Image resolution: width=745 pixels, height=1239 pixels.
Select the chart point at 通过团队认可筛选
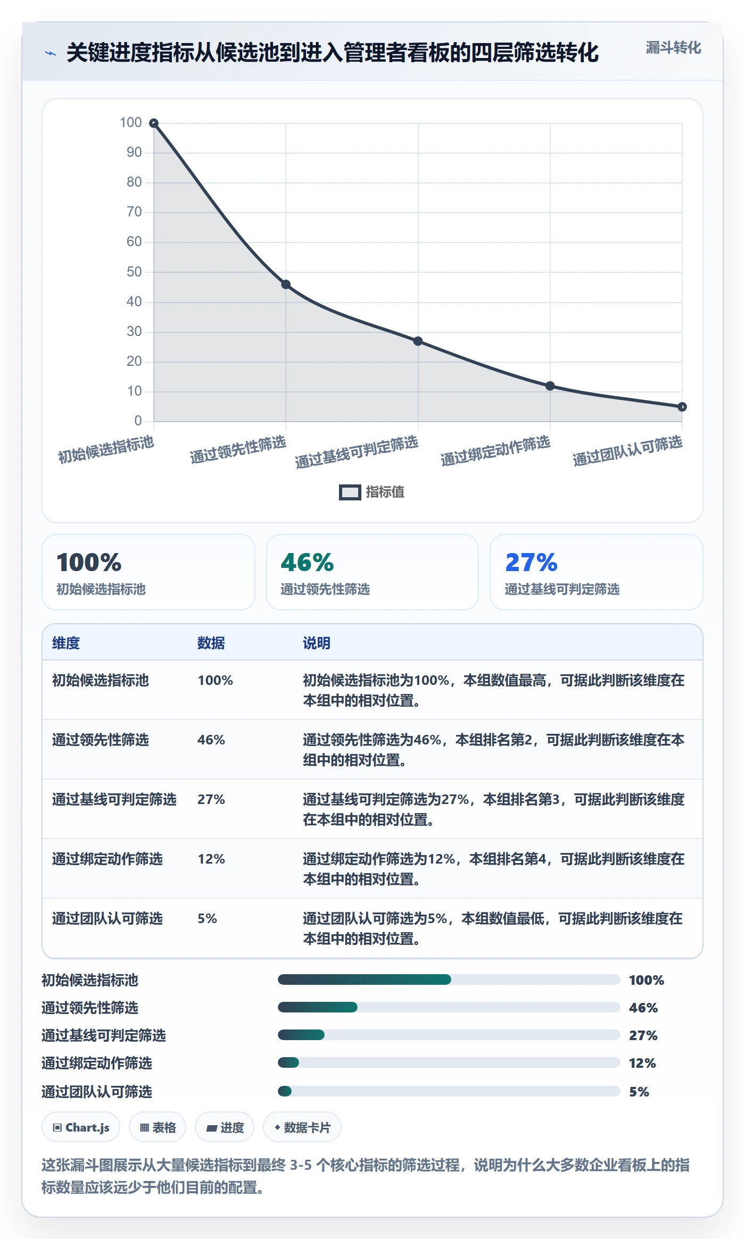(x=682, y=407)
